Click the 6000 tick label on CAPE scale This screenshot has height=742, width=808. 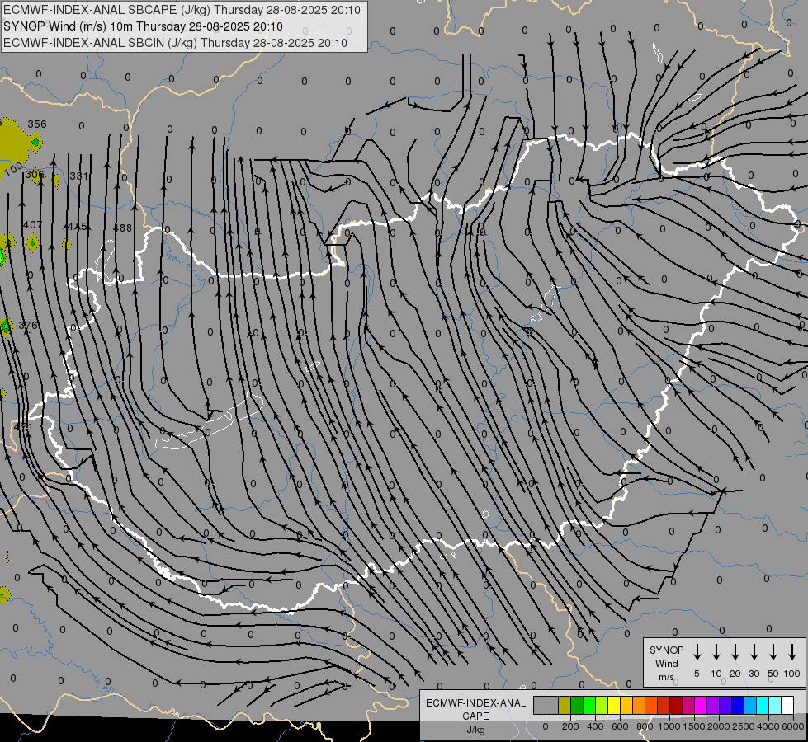point(792,726)
